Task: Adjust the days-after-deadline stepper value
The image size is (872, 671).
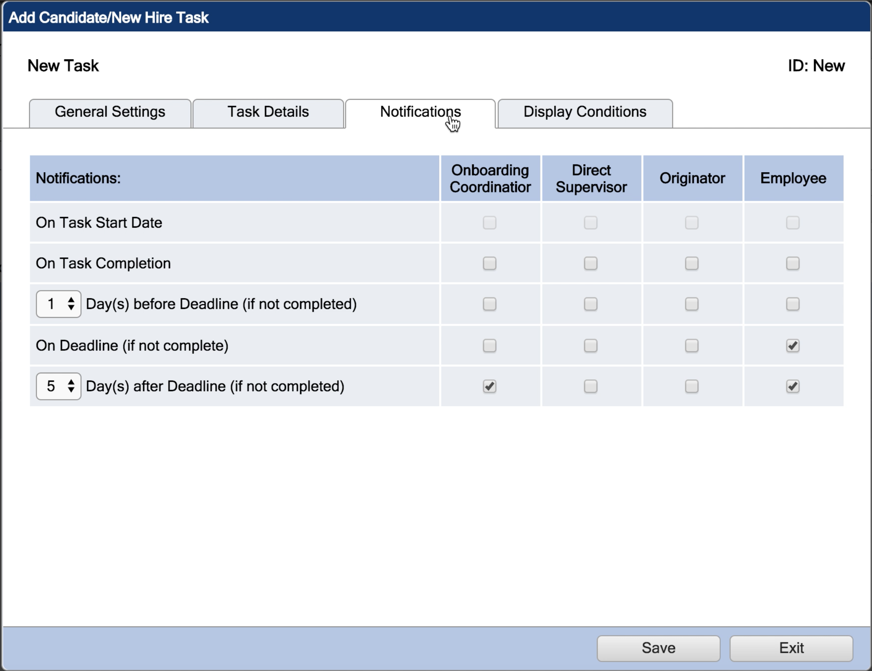Action: (x=59, y=386)
